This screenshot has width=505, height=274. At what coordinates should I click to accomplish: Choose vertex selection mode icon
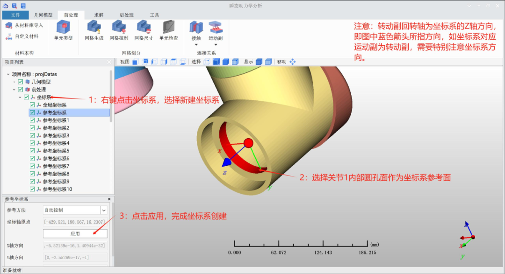(x=207, y=62)
